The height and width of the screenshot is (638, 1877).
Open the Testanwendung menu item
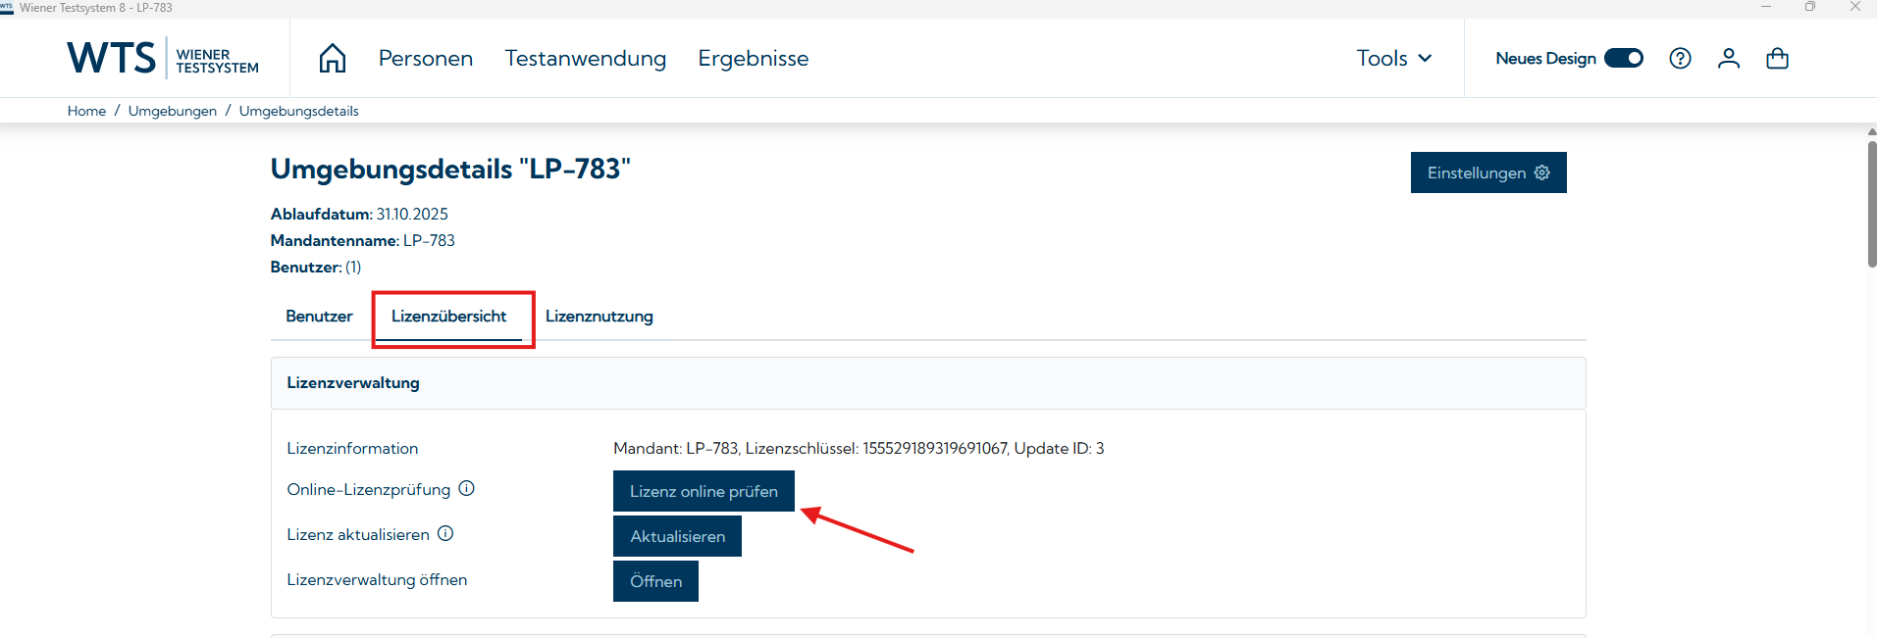click(585, 59)
